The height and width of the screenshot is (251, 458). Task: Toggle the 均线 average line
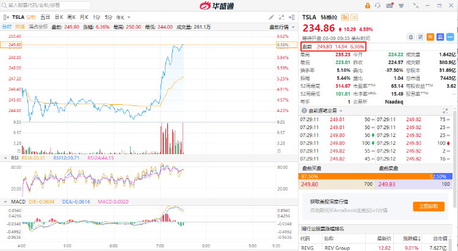pos(20,27)
